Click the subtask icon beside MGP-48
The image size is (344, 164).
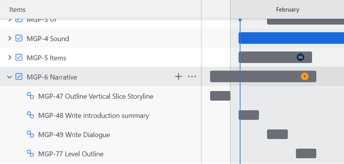[30, 115]
